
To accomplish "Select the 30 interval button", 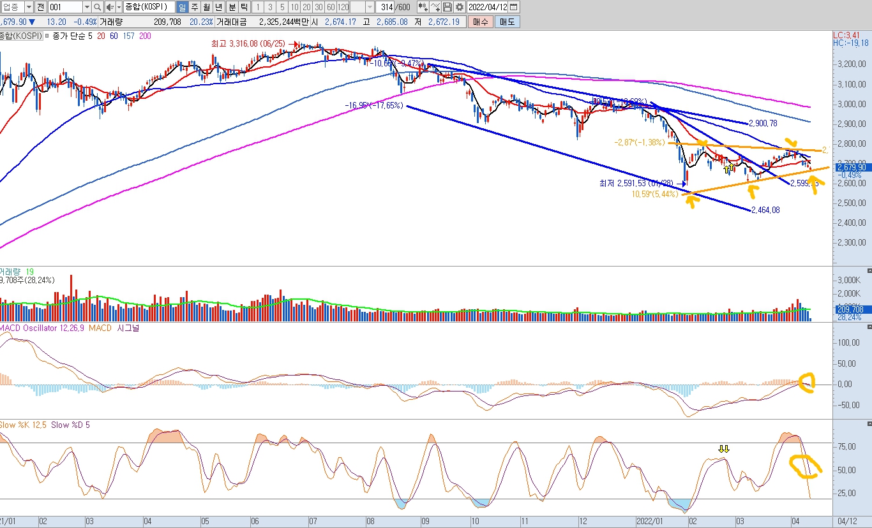I will pos(318,7).
